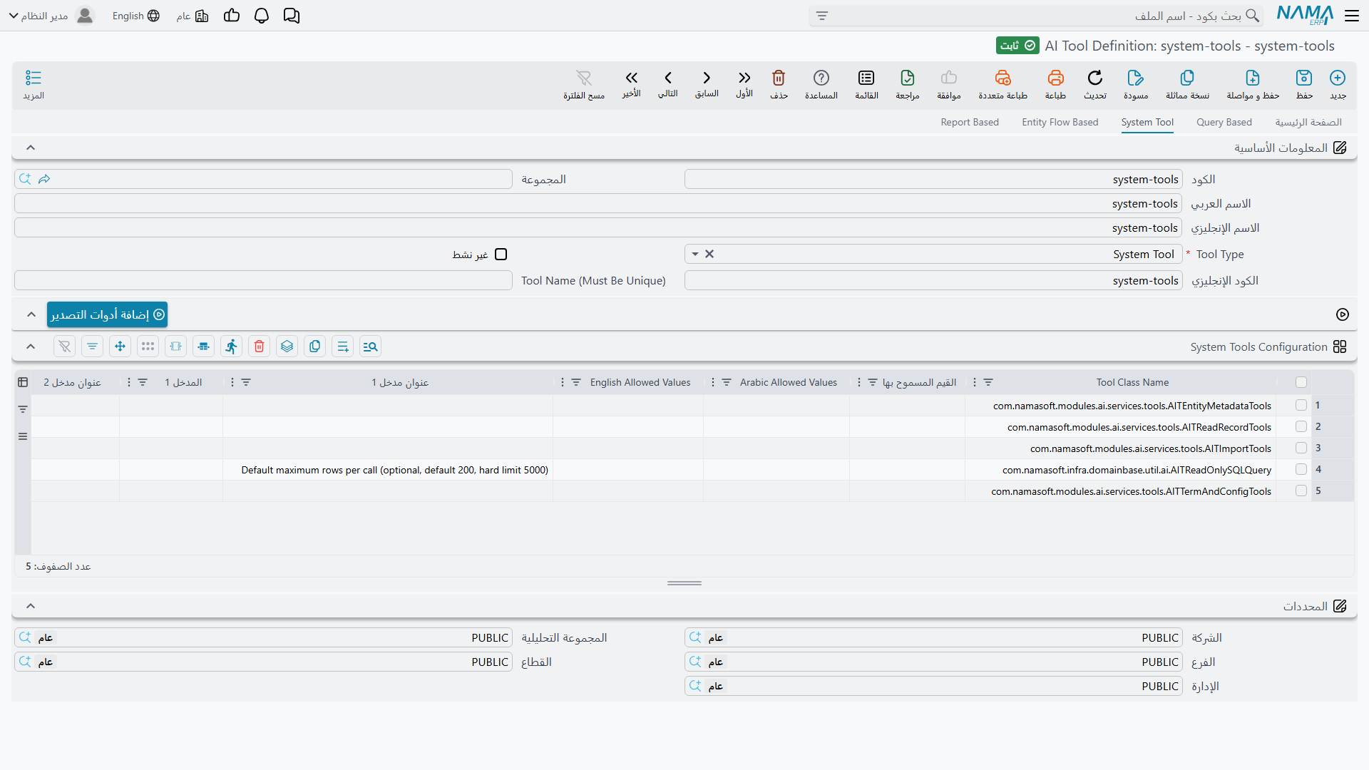Open the hamburger main menu beside NAMA logo
Image resolution: width=1369 pixels, height=770 pixels.
click(1352, 16)
